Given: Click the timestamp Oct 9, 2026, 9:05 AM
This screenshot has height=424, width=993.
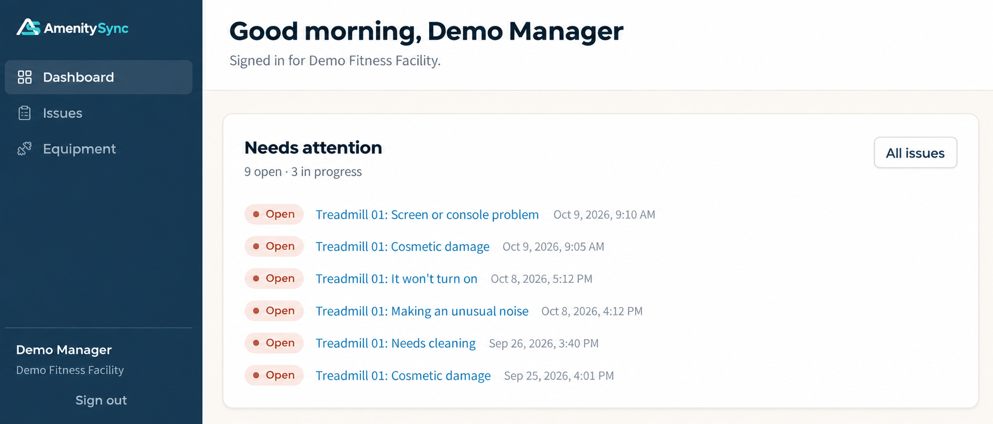Looking at the screenshot, I should click(553, 247).
